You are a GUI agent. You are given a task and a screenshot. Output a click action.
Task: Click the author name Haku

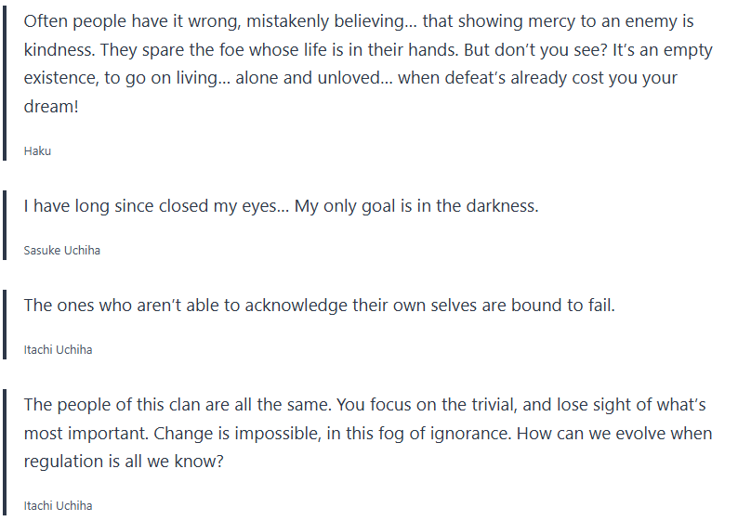pos(37,150)
